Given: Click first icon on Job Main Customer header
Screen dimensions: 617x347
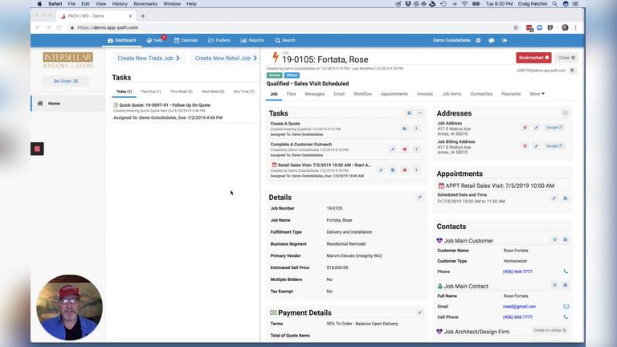Looking at the screenshot, I should [555, 239].
